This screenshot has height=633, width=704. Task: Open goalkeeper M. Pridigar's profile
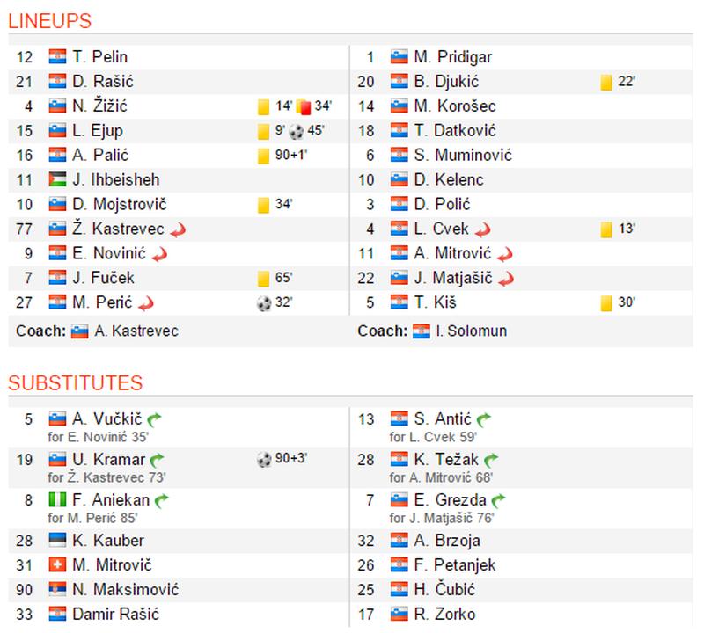click(x=452, y=57)
